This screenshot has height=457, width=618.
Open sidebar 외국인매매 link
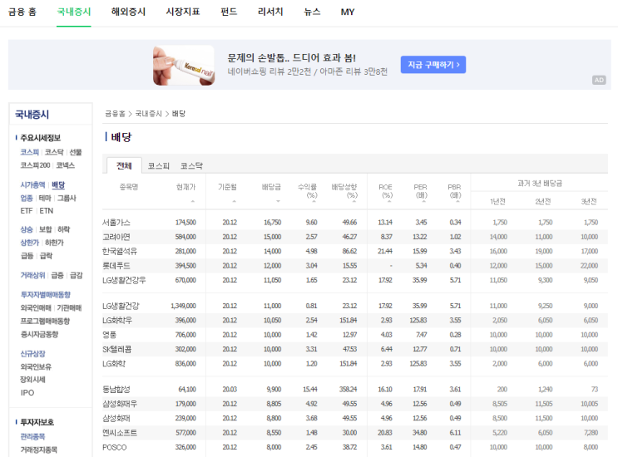pyautogui.click(x=36, y=307)
